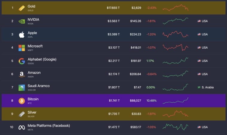Viewport: 227px width, 135px height.
Task: View Saudi Aramco price sparkline chart
Action: pyautogui.click(x=175, y=87)
